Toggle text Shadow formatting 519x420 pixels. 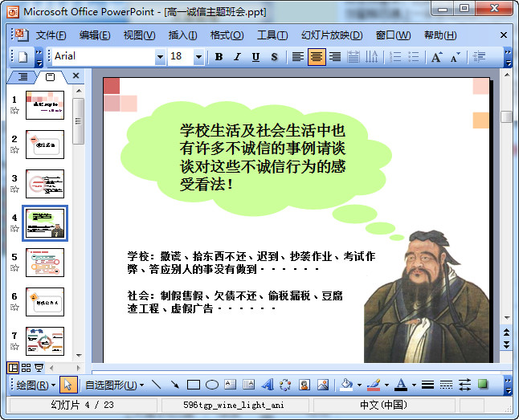coord(274,57)
